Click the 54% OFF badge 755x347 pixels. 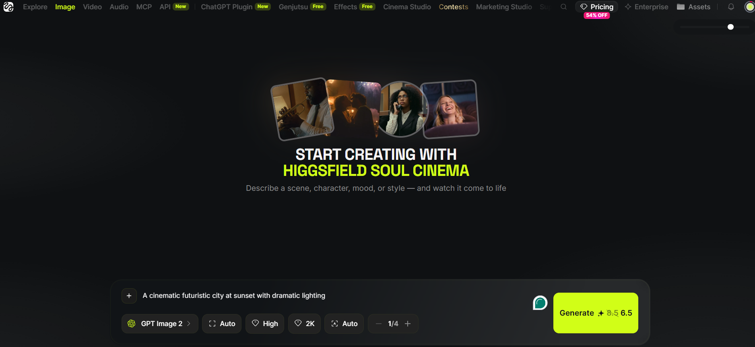pos(597,15)
